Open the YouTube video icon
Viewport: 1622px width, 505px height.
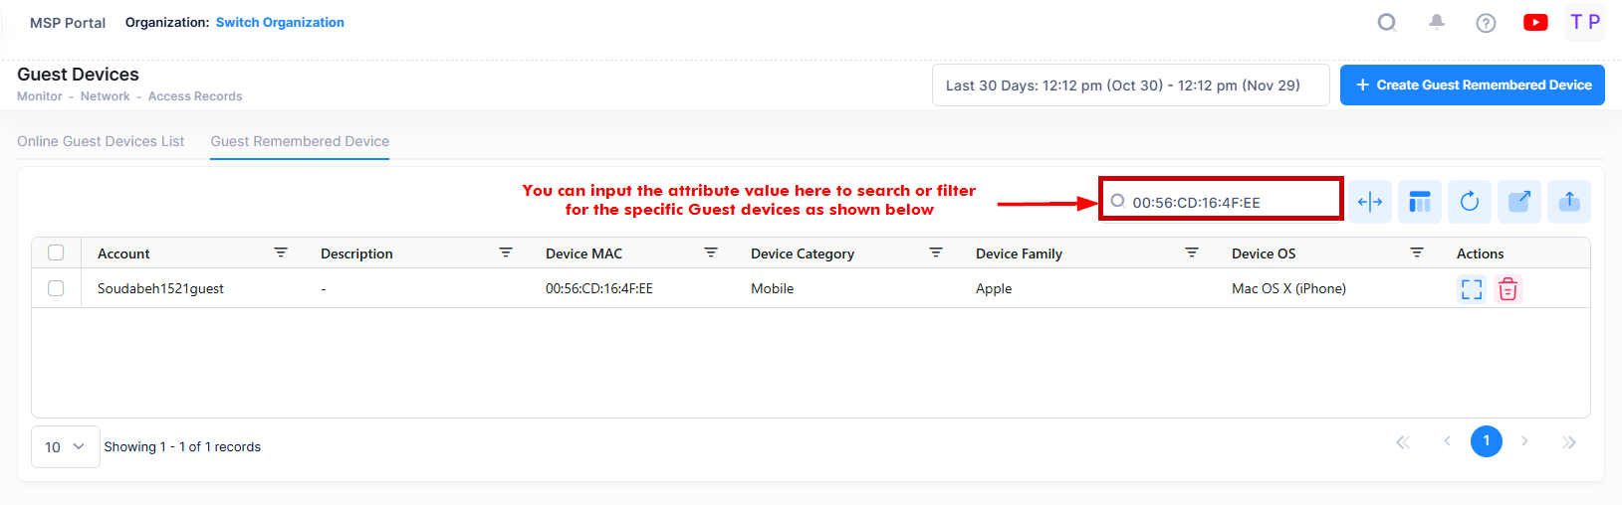(1535, 22)
